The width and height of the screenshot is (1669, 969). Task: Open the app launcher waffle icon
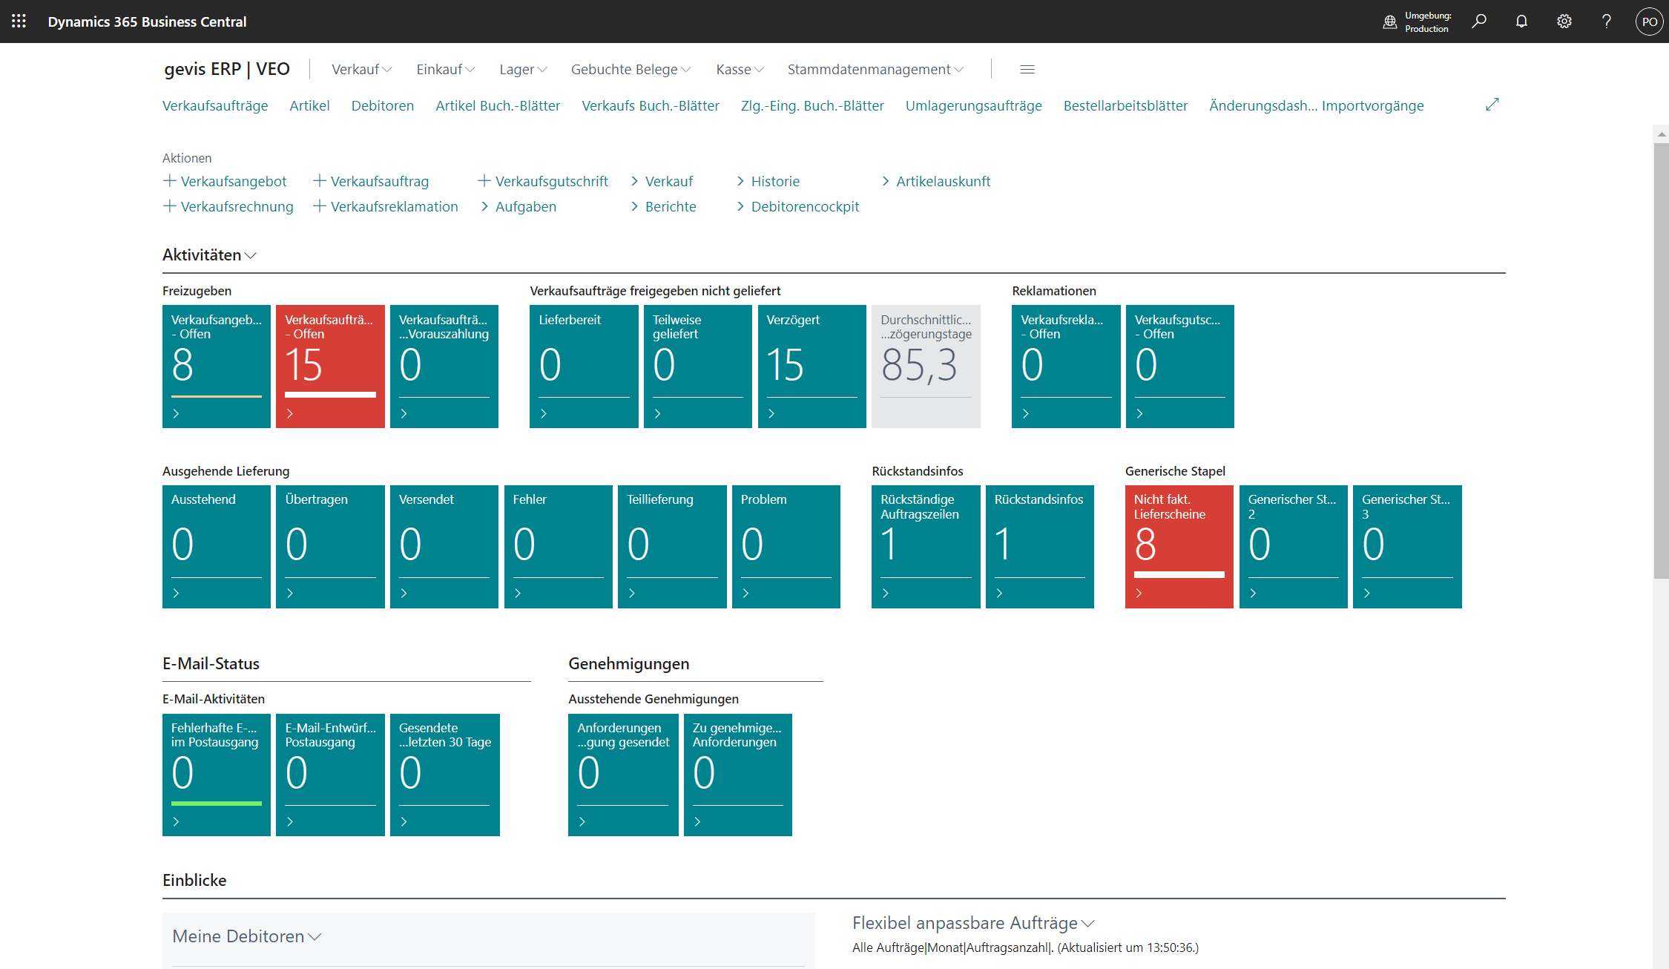pos(19,22)
